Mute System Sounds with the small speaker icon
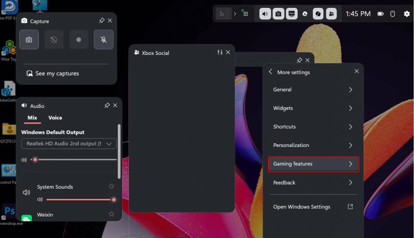Screen dimensions: 414x238 (40, 199)
